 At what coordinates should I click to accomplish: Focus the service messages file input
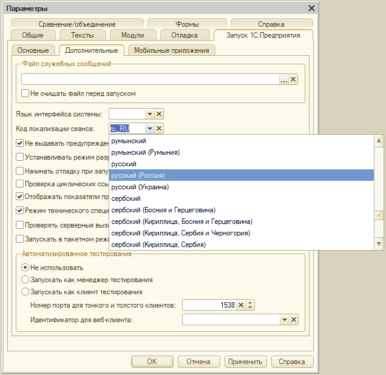(x=150, y=79)
